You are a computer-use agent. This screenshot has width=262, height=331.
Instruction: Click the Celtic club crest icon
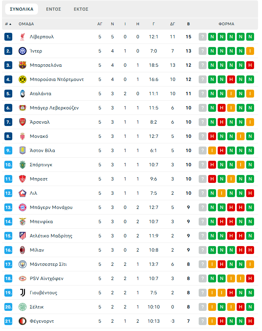[x=22, y=307]
